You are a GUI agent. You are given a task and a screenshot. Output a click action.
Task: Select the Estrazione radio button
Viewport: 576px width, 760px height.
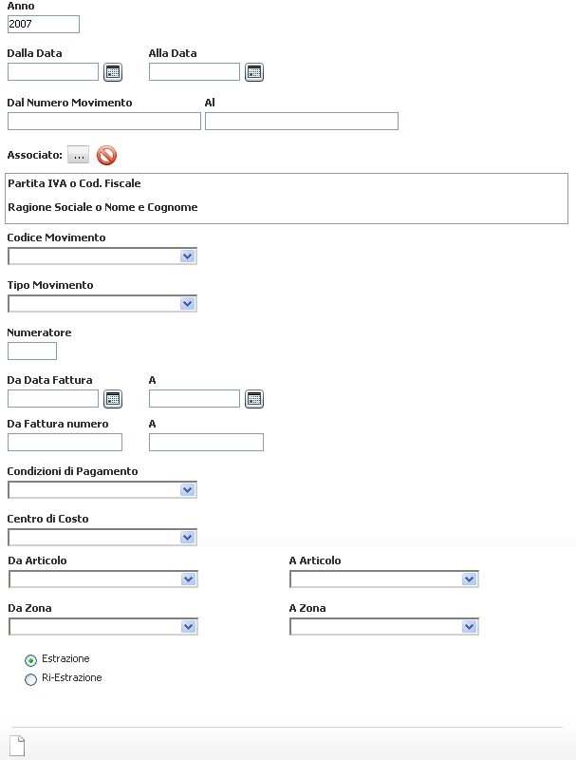(x=30, y=660)
